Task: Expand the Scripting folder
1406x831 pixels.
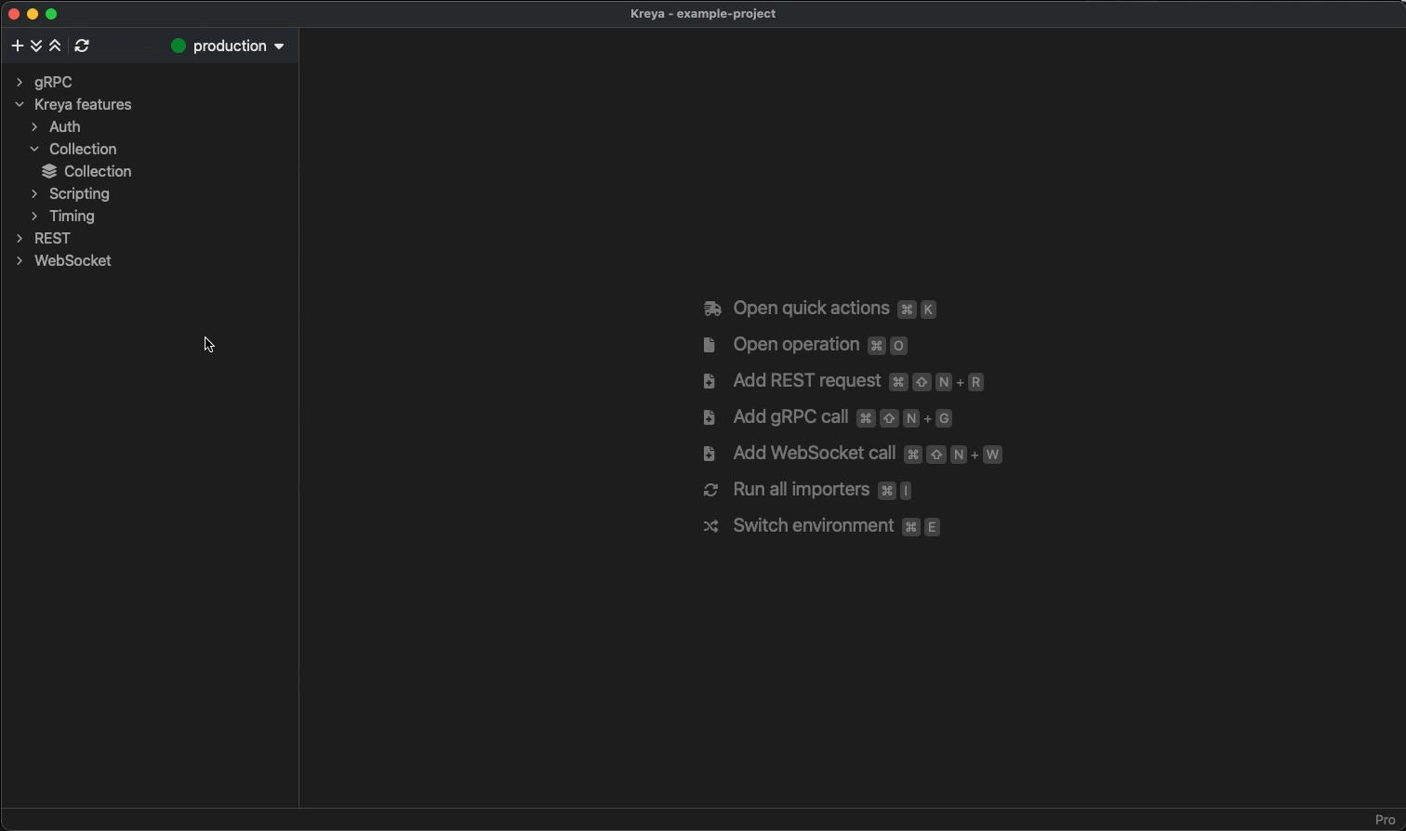Action: tap(34, 193)
